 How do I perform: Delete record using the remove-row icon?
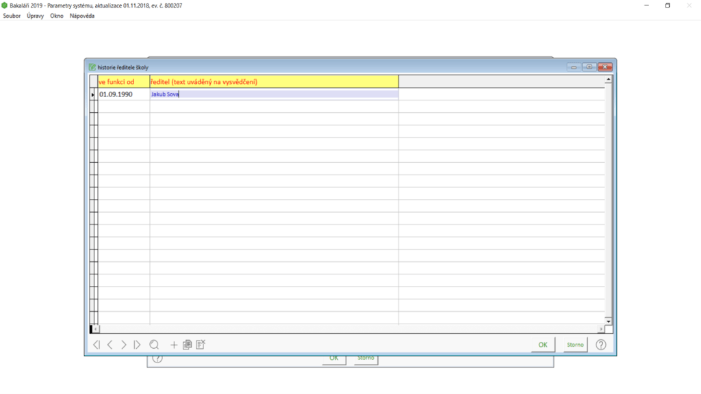201,345
